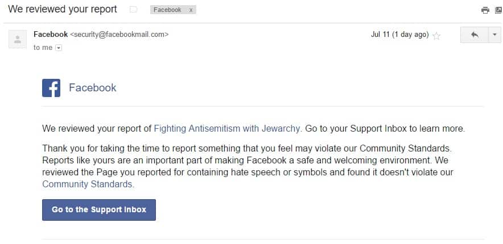Click the subject We reviewed your report

[63, 9]
